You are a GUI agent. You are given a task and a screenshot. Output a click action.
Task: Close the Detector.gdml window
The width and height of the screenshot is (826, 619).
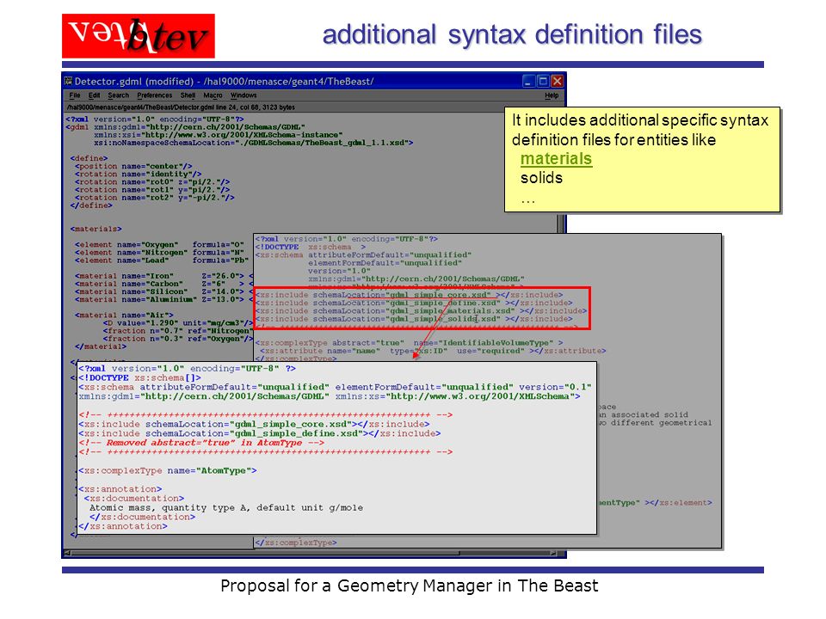pyautogui.click(x=557, y=81)
